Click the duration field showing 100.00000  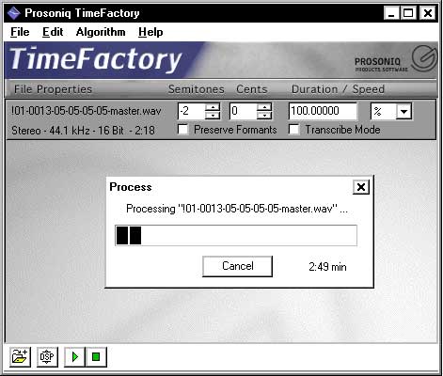pyautogui.click(x=323, y=111)
